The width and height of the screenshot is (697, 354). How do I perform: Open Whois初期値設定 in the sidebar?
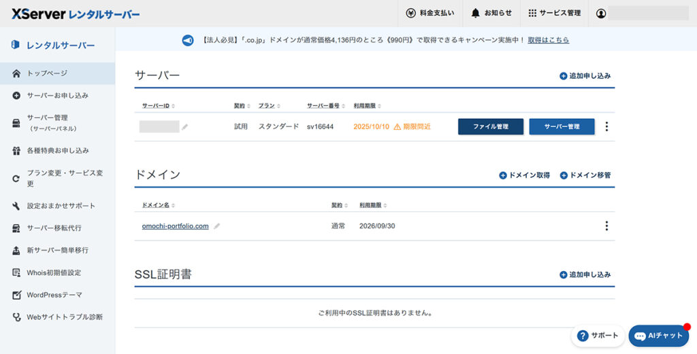pyautogui.click(x=54, y=272)
